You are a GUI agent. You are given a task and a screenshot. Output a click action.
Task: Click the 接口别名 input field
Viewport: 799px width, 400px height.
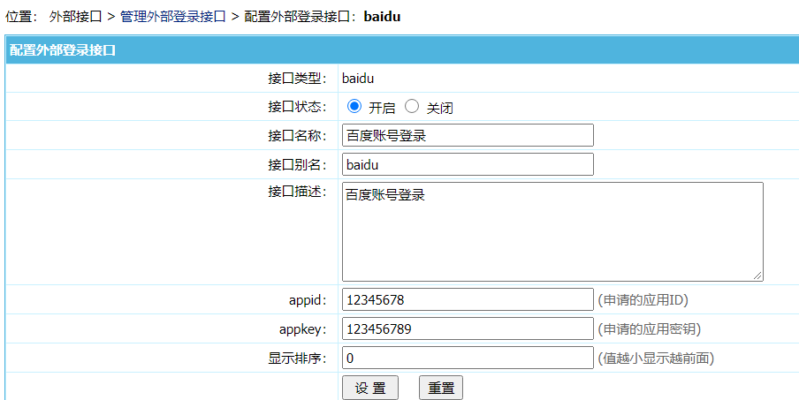tap(468, 164)
